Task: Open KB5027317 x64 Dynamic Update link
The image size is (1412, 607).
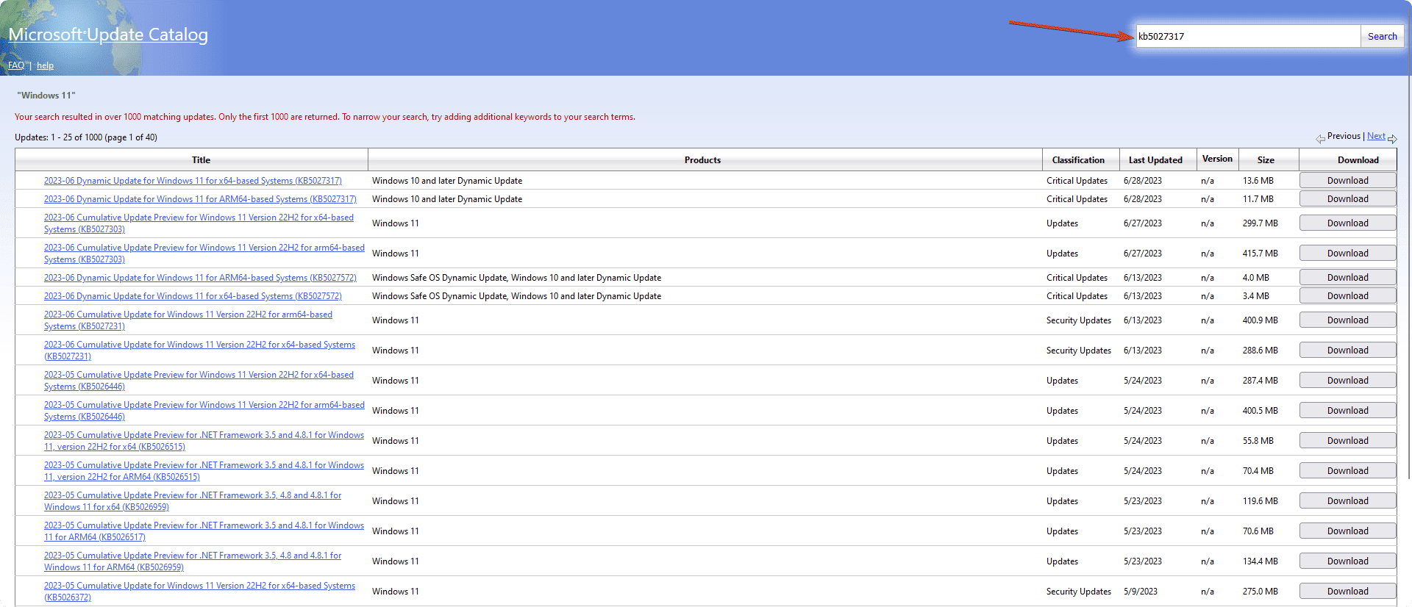Action: pyautogui.click(x=193, y=181)
